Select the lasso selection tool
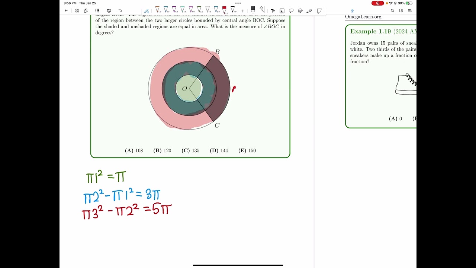This screenshot has height=268, width=476. [x=291, y=11]
